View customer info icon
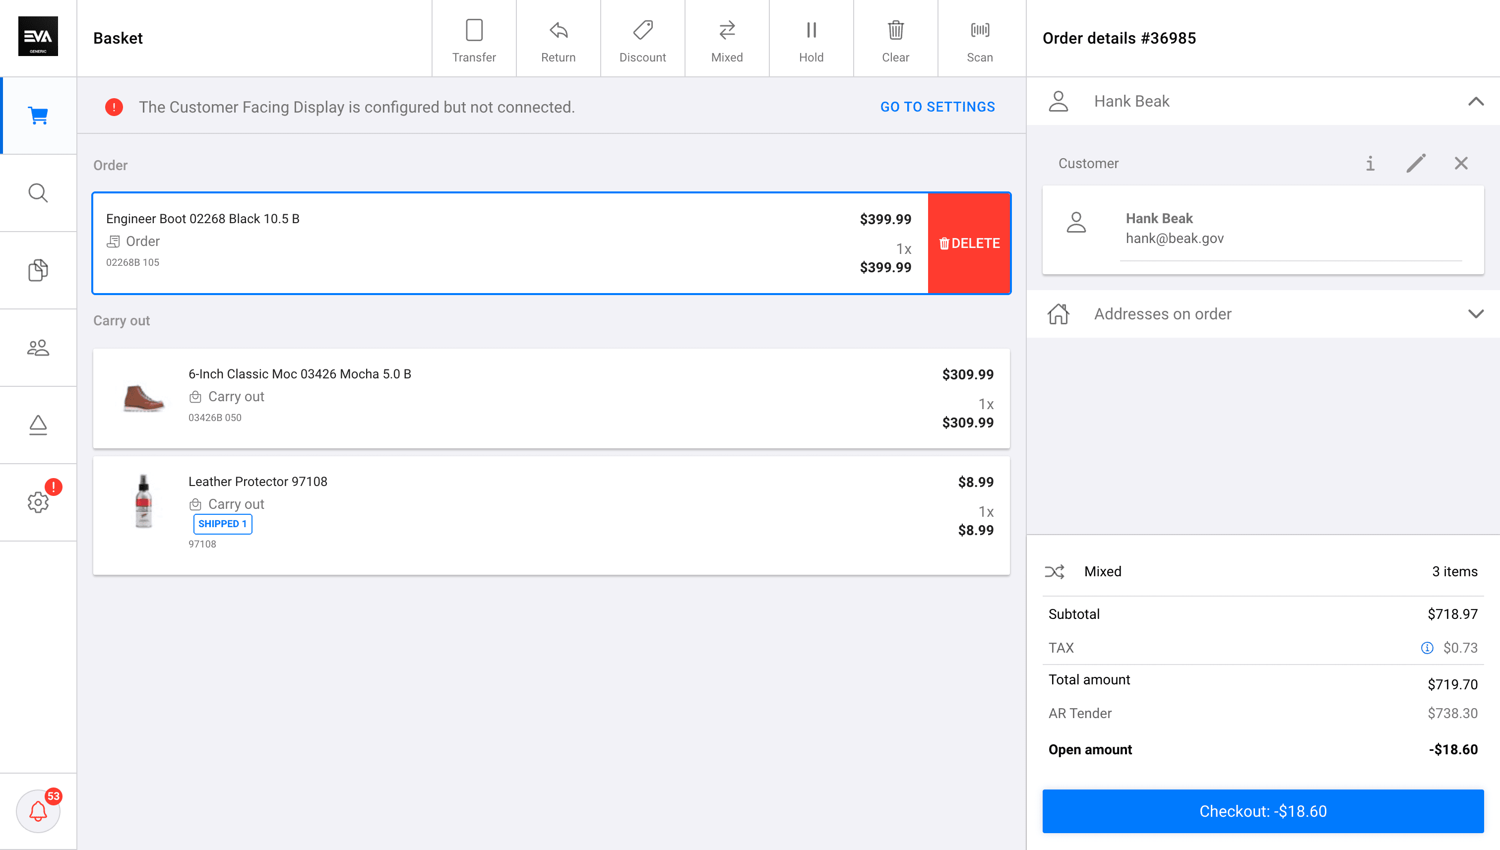 (x=1370, y=164)
